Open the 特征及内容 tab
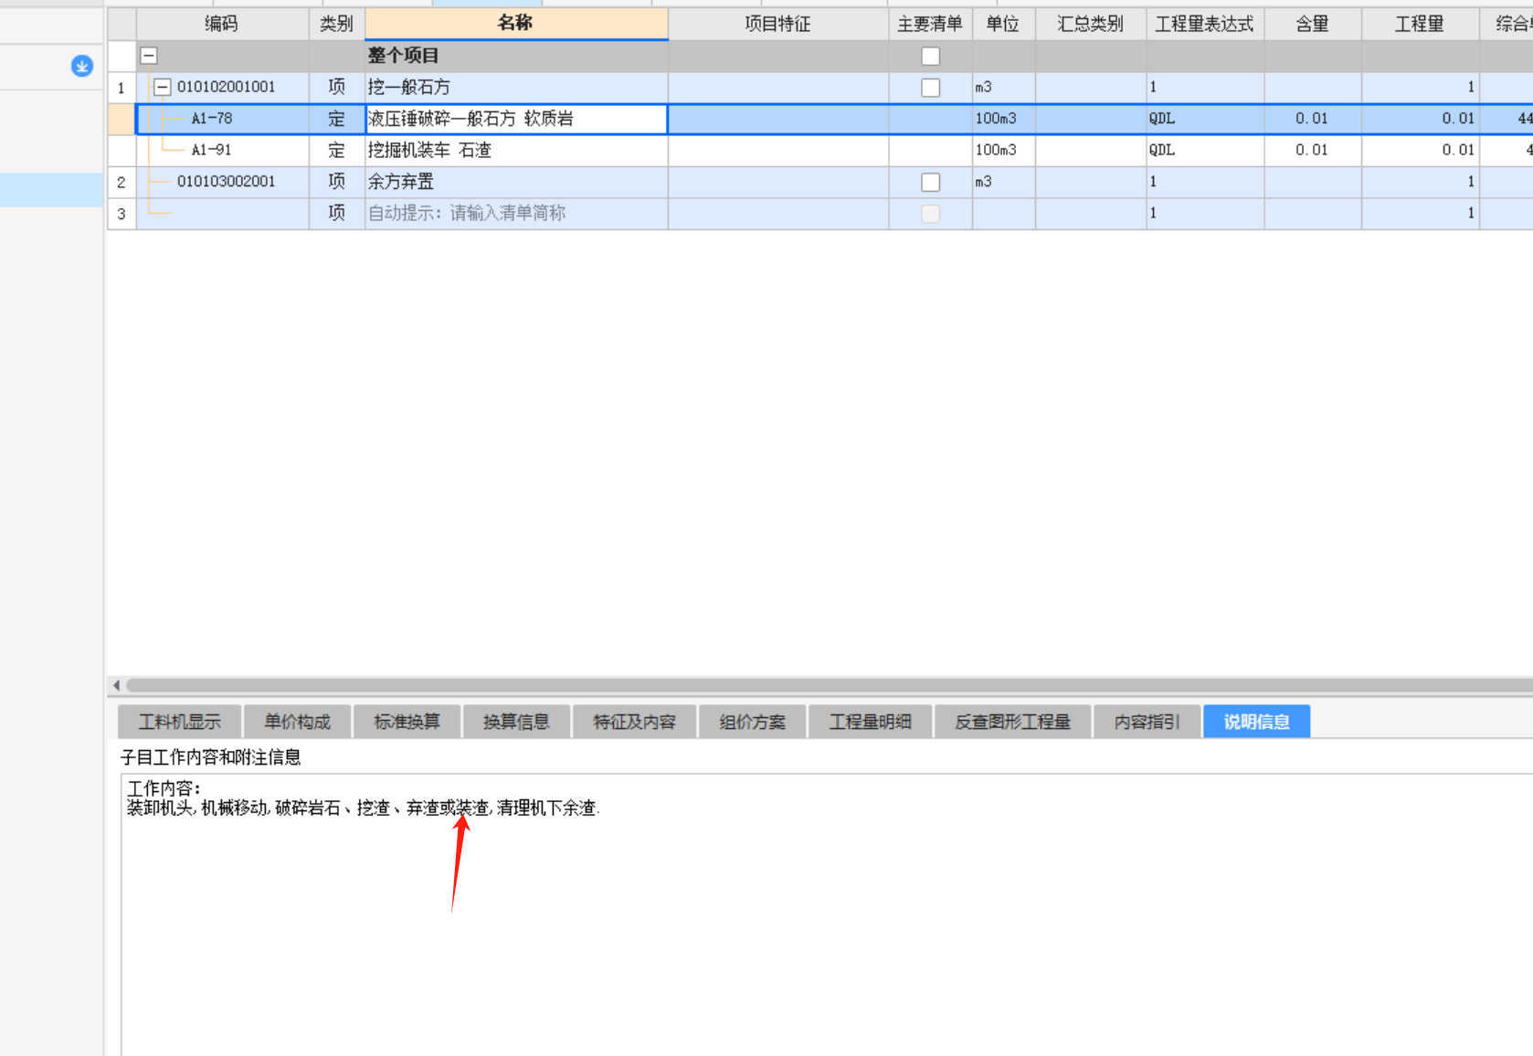This screenshot has width=1533, height=1056. (634, 722)
